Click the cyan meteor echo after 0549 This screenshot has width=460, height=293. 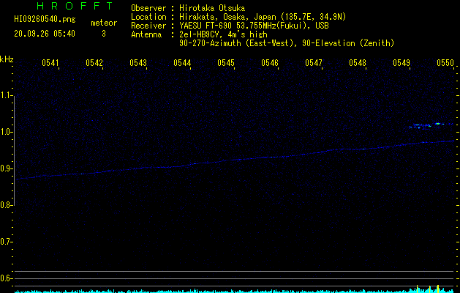417,125
